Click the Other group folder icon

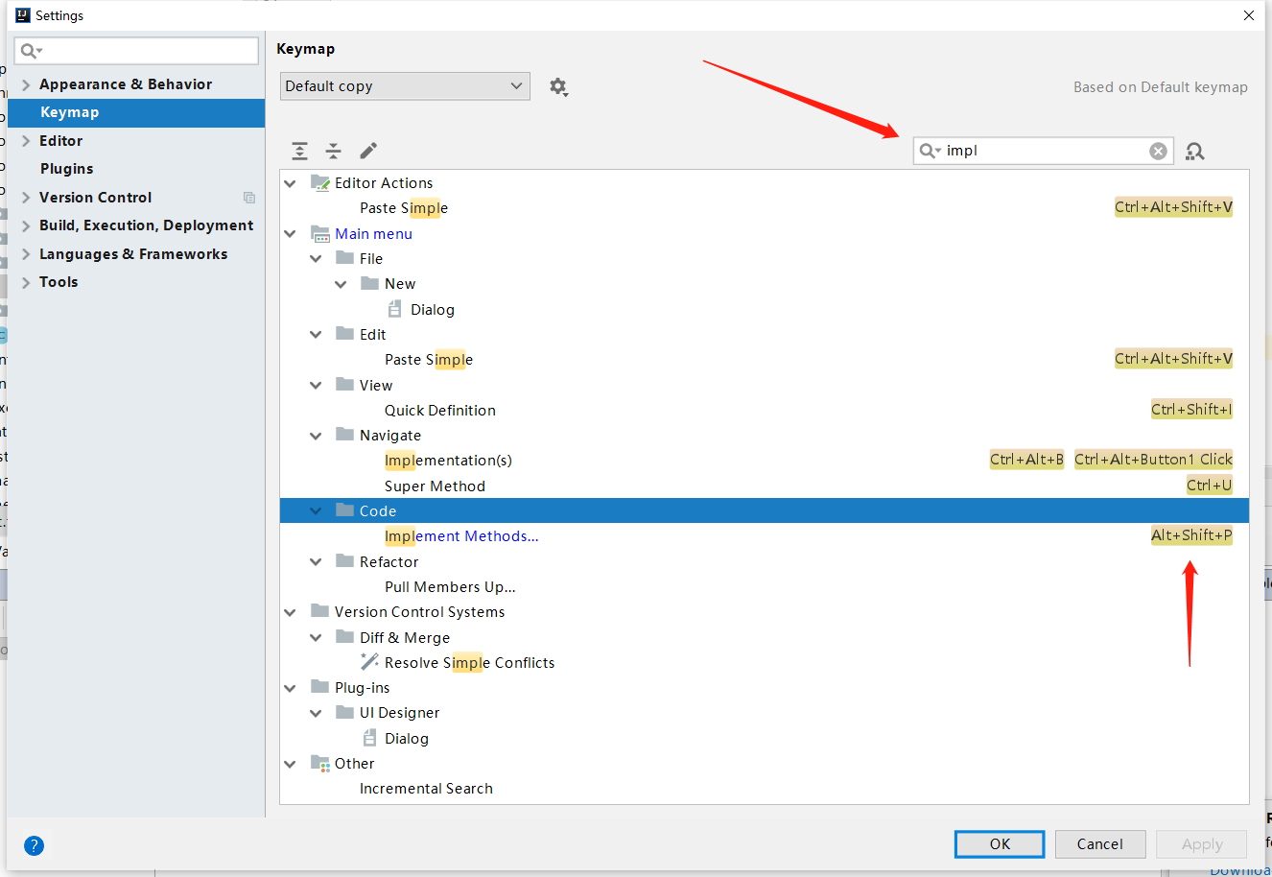(x=320, y=763)
